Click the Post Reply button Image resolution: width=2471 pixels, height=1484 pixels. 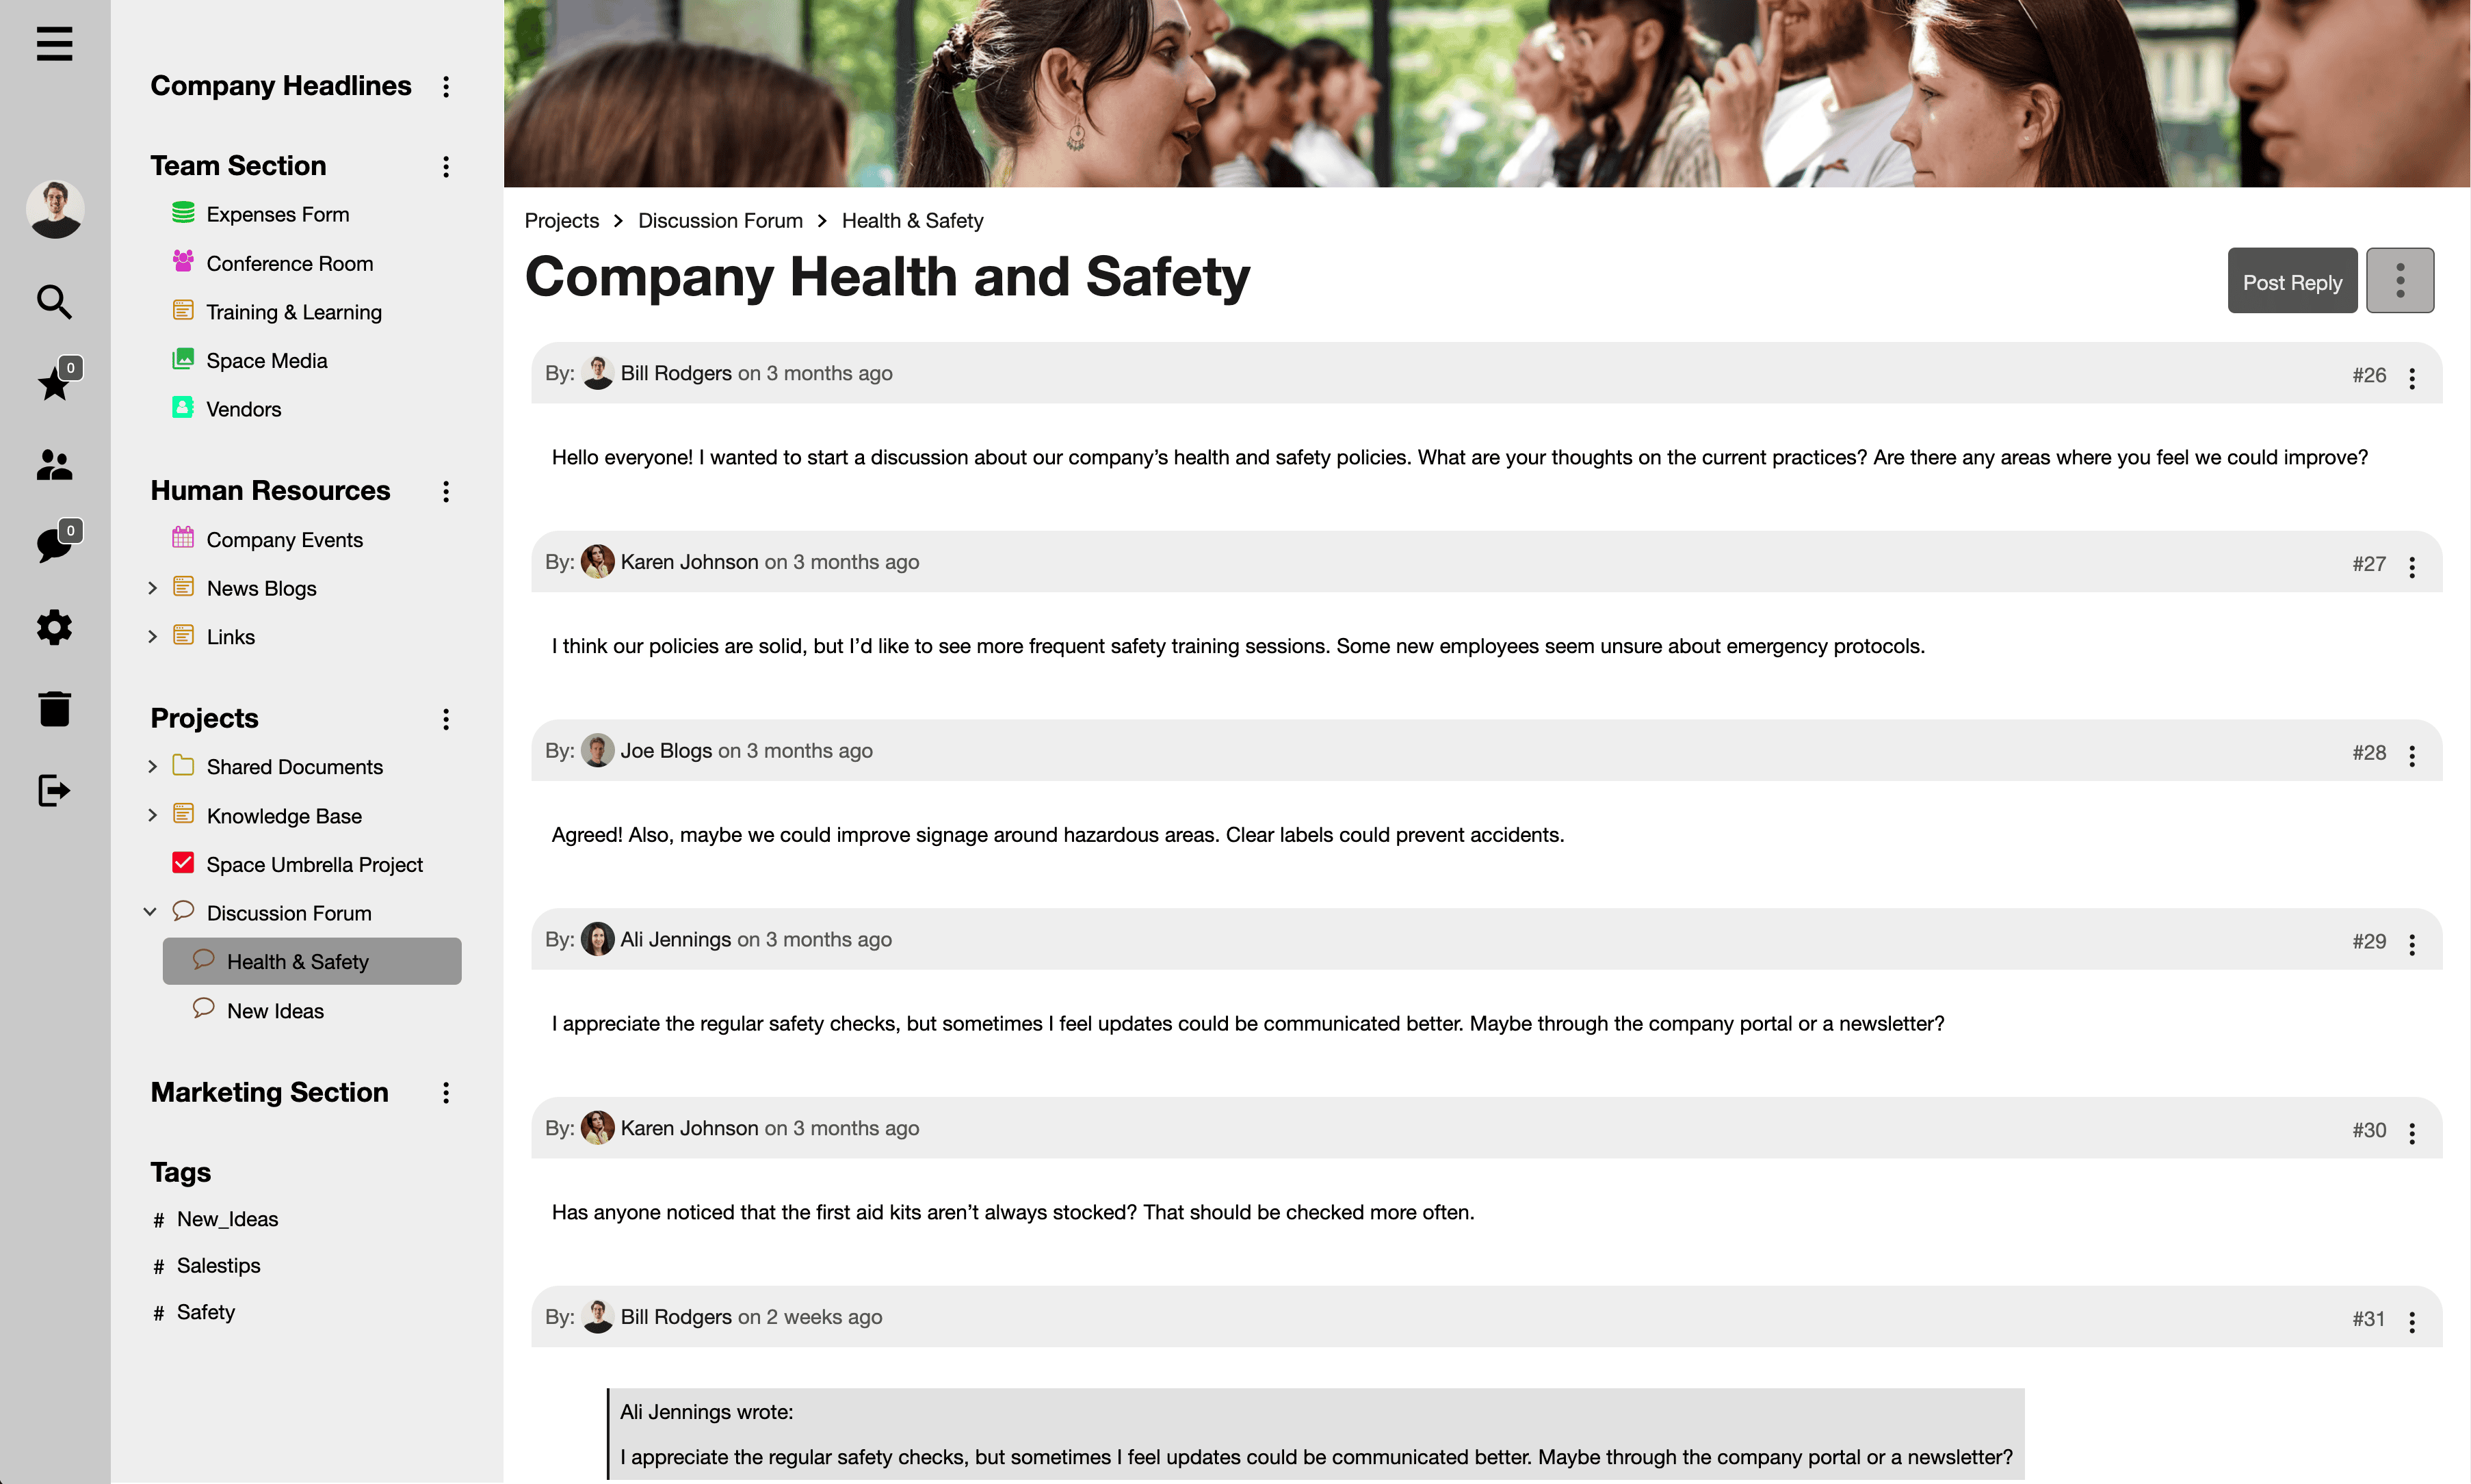point(2291,282)
